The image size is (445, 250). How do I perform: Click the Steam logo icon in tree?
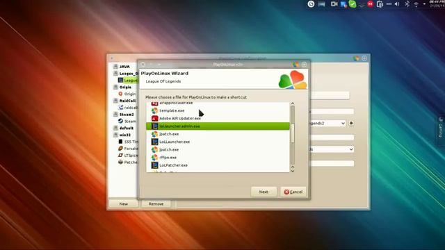120,121
